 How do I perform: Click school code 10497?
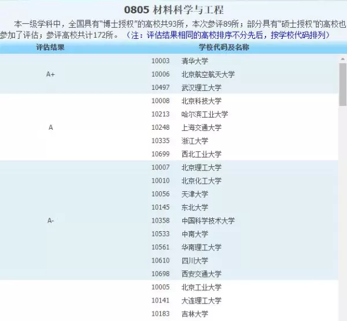pyautogui.click(x=160, y=87)
